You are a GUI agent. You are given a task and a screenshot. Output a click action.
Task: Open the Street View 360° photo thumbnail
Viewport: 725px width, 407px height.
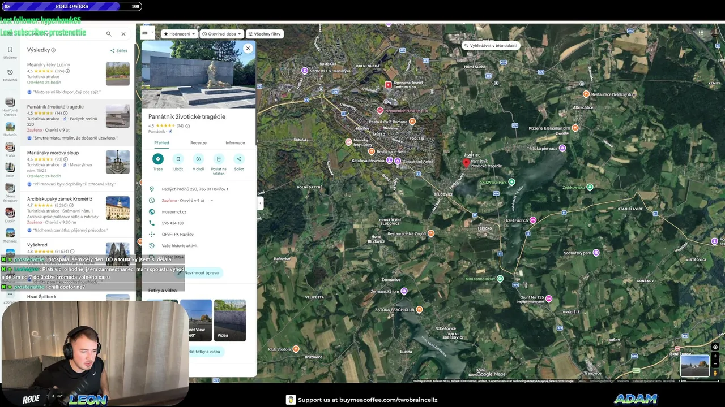(196, 320)
